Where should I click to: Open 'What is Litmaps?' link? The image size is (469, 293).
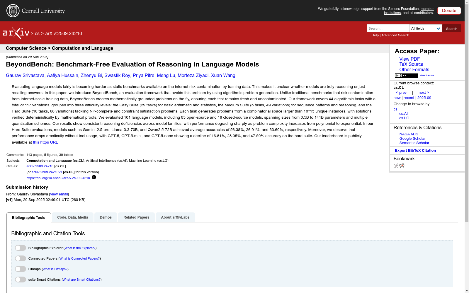tap(55, 269)
